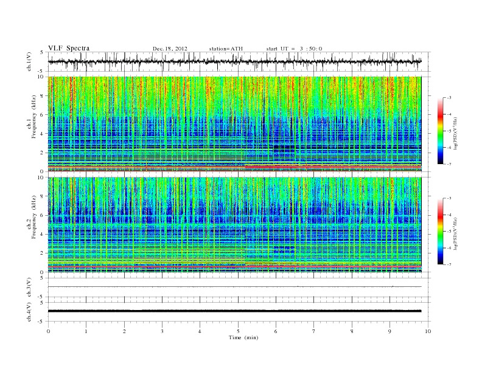Image resolution: width=482 pixels, height=372 pixels.
Task: Click the thick ch.4 voltage trace
Action: click(235, 311)
